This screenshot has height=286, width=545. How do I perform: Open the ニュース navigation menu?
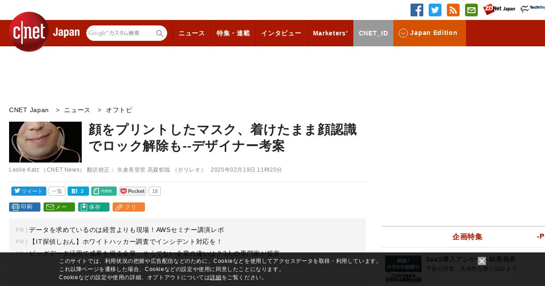point(192,33)
